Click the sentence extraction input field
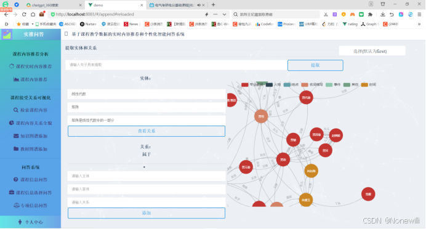The image size is (426, 229). 176,65
